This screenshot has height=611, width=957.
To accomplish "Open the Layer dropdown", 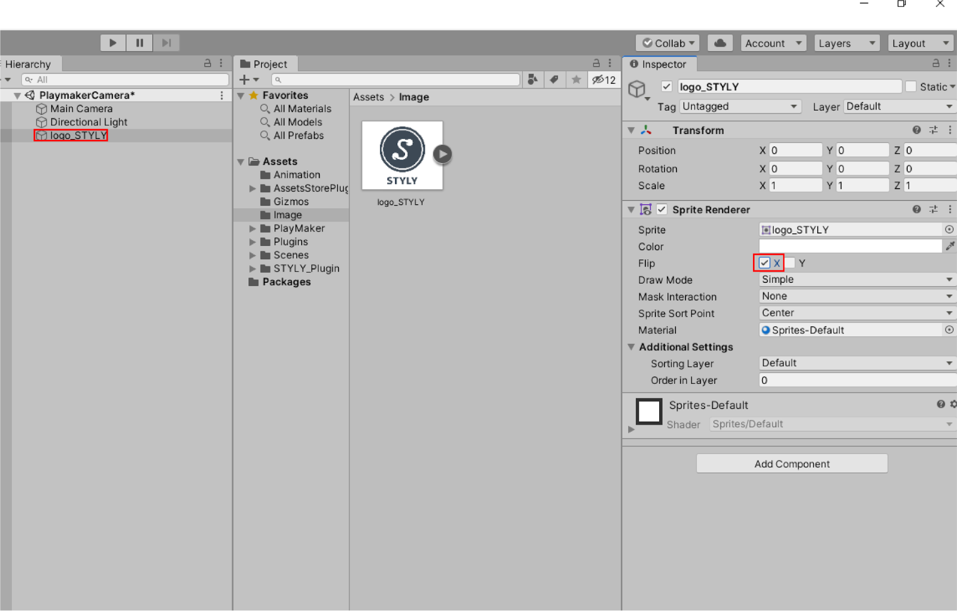I will click(x=900, y=106).
